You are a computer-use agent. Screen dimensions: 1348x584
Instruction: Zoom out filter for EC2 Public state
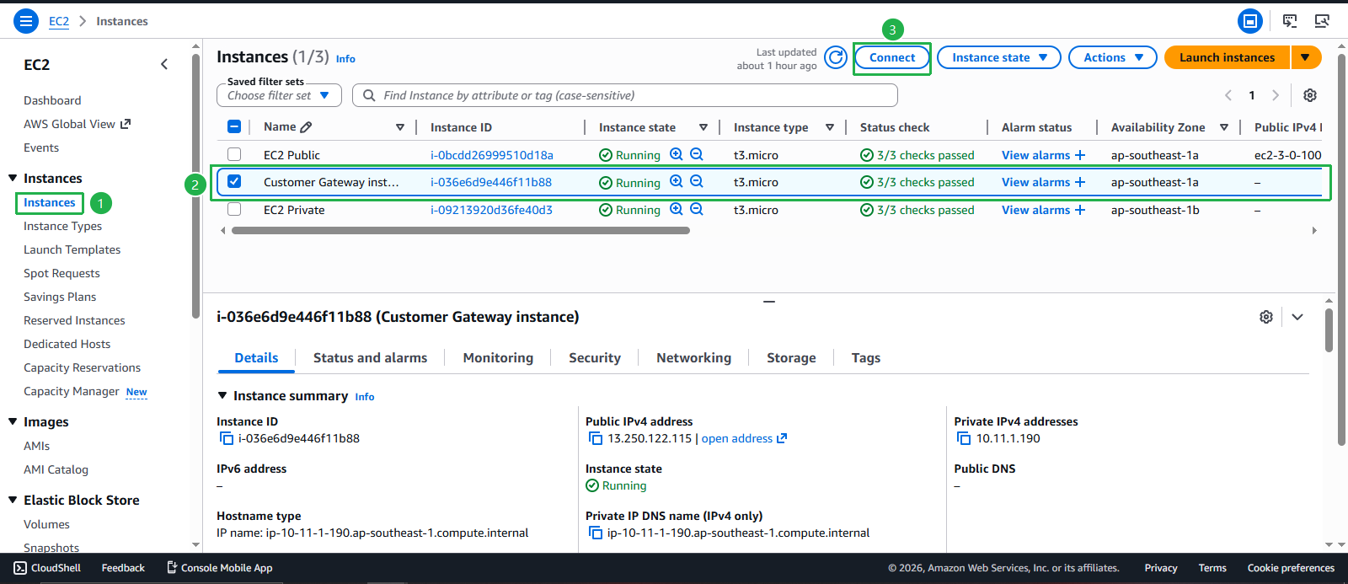697,154
